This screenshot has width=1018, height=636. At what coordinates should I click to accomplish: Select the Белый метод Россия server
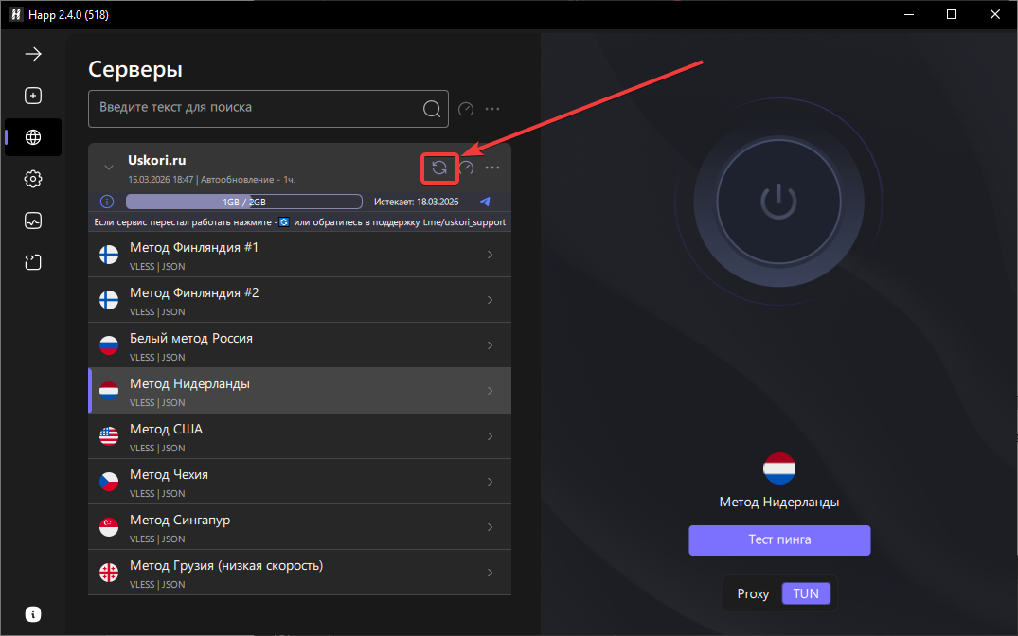[x=284, y=344]
